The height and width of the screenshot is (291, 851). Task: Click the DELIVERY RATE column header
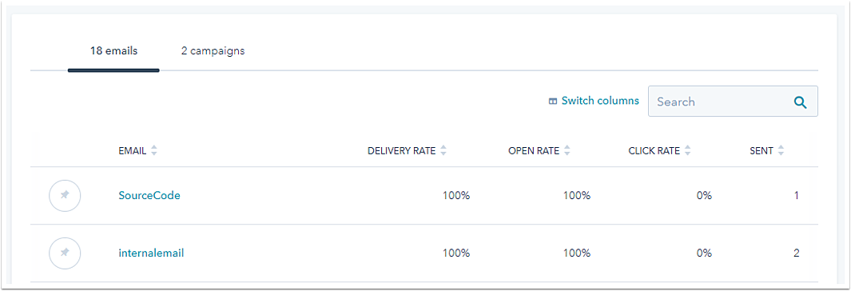pos(402,151)
